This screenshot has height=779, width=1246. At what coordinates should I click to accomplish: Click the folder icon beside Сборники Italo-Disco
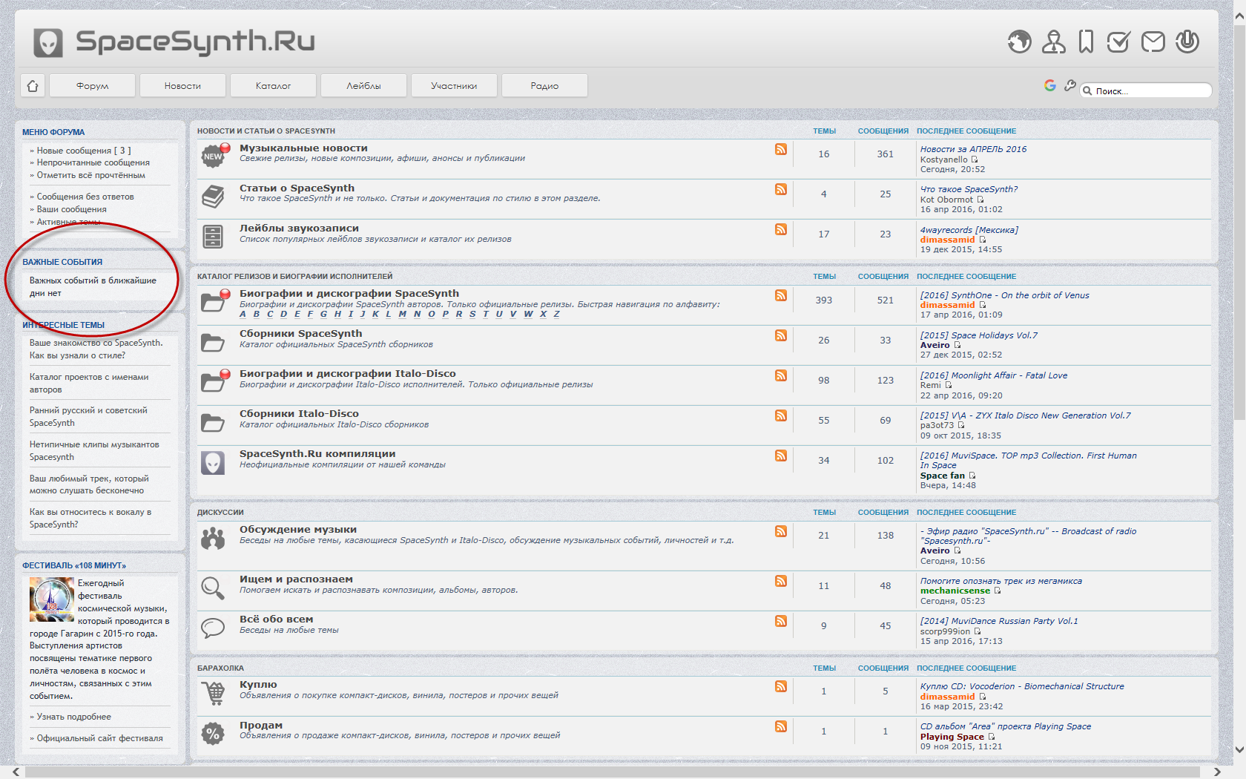point(213,422)
